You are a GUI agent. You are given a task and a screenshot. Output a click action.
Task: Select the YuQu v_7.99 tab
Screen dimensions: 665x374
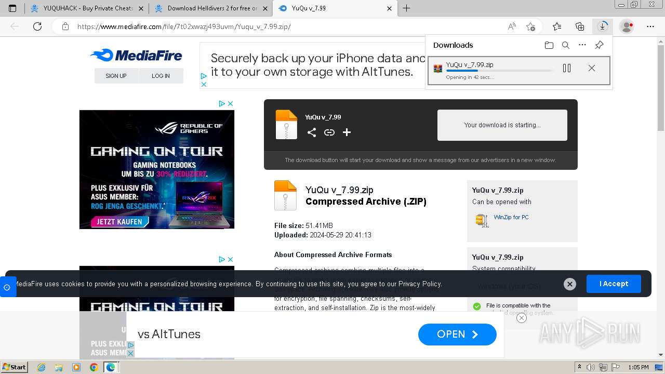(x=335, y=8)
